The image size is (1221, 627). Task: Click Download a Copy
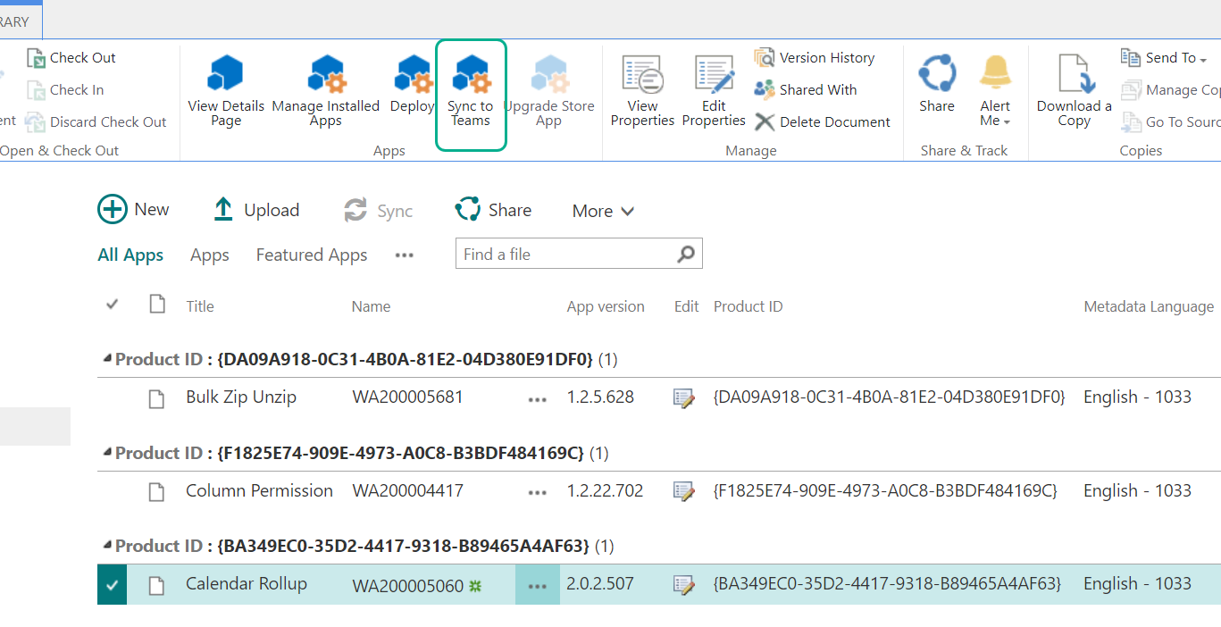[x=1075, y=89]
